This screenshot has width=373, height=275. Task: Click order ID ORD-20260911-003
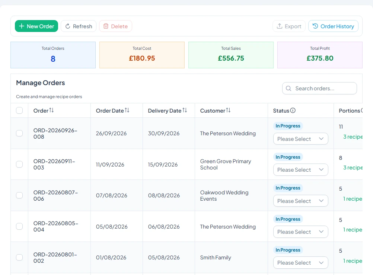(54, 164)
